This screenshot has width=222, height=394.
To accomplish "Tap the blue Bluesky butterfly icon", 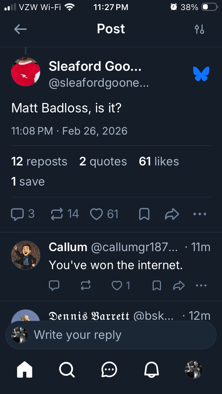I will pos(201,74).
